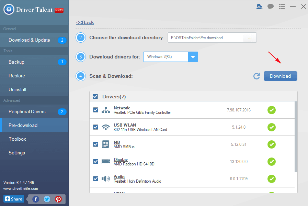Image resolution: width=308 pixels, height=206 pixels.
Task: Open Download & Update section
Action: pyautogui.click(x=34, y=40)
